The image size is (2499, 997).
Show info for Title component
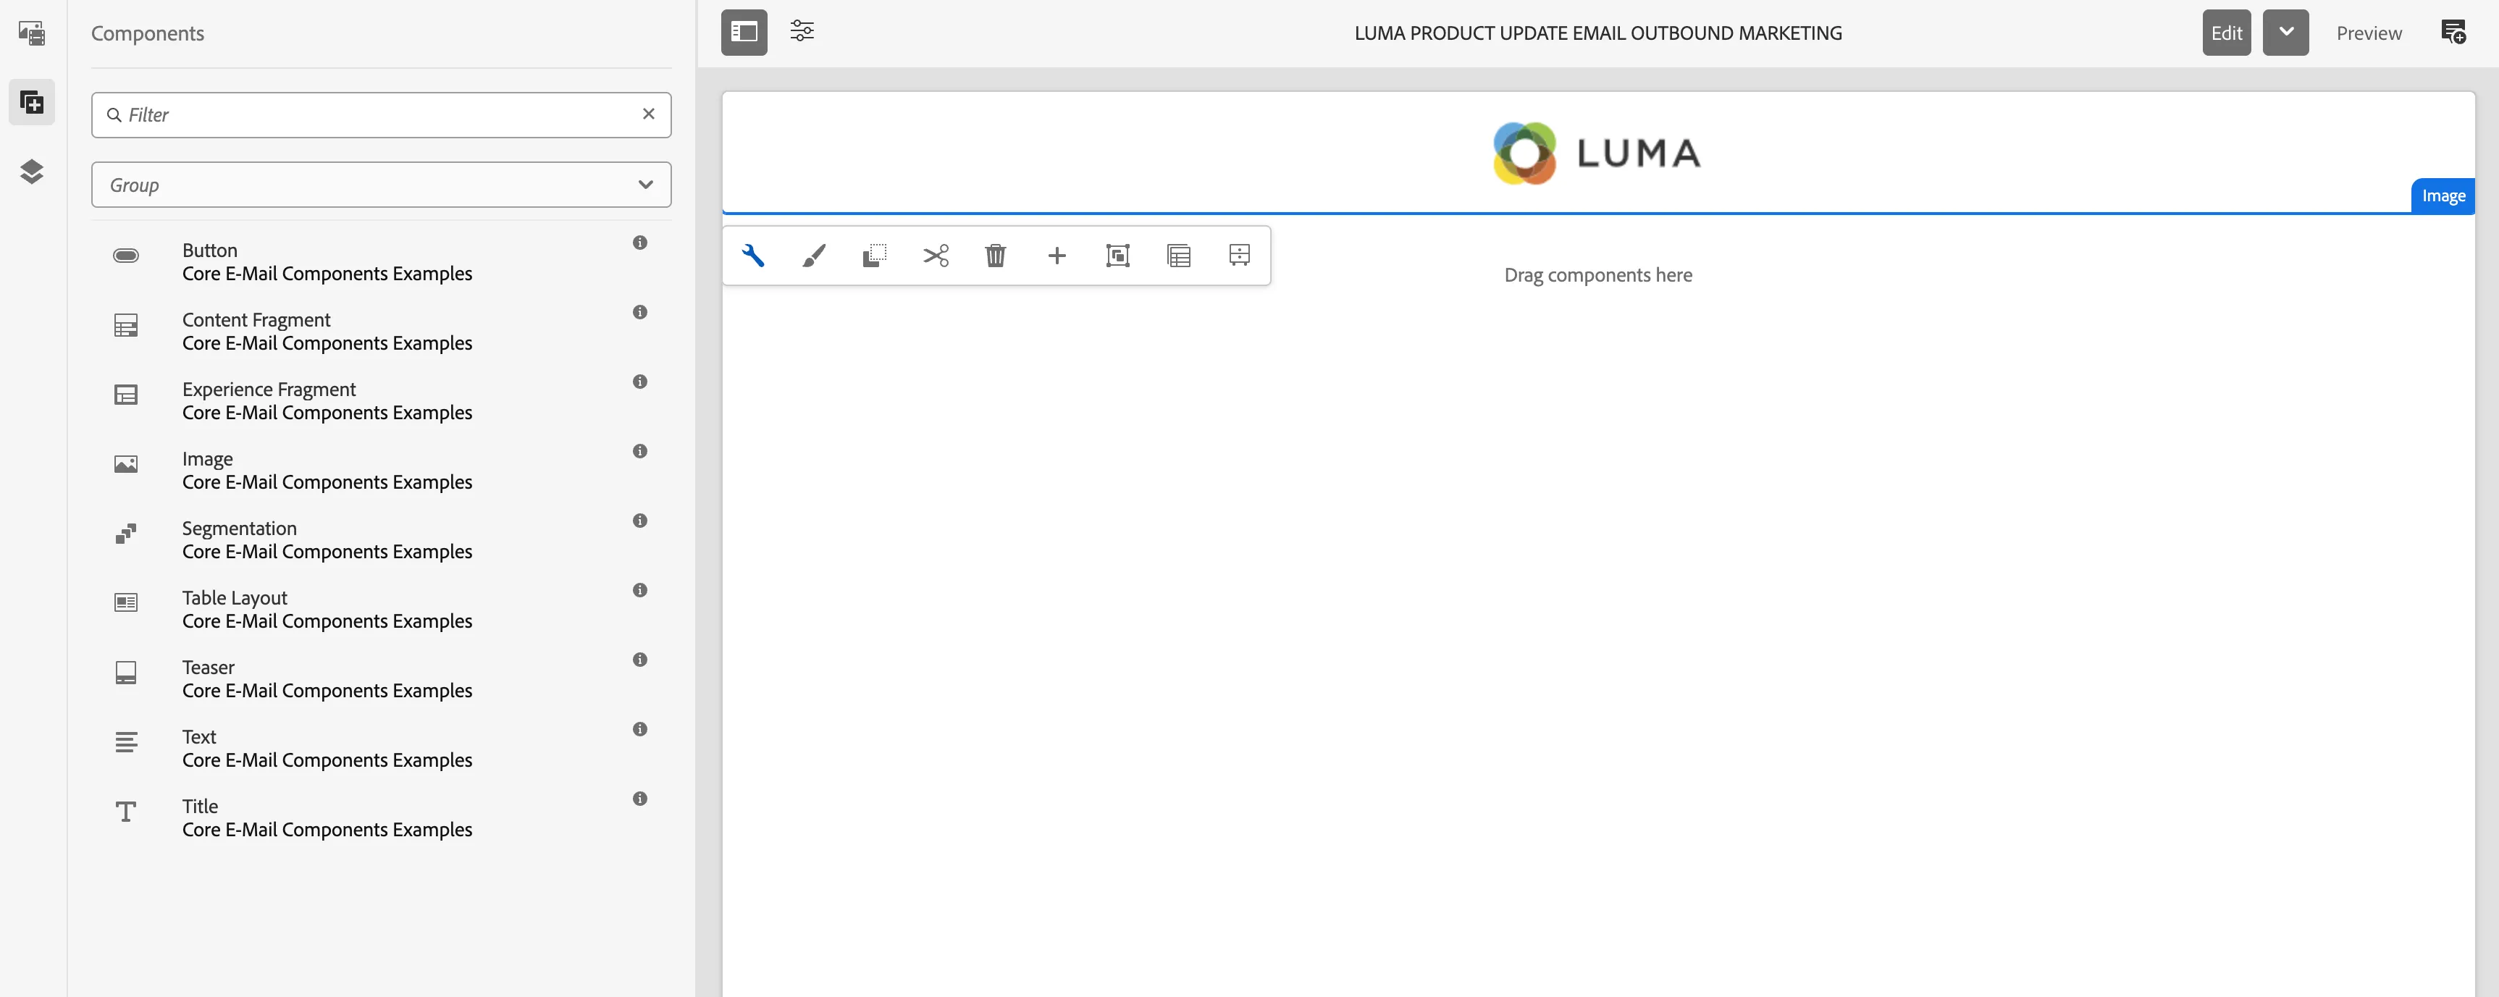tap(639, 799)
